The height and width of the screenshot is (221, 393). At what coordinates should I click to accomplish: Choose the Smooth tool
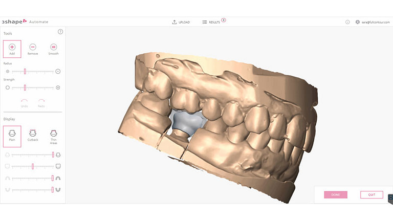pos(53,48)
